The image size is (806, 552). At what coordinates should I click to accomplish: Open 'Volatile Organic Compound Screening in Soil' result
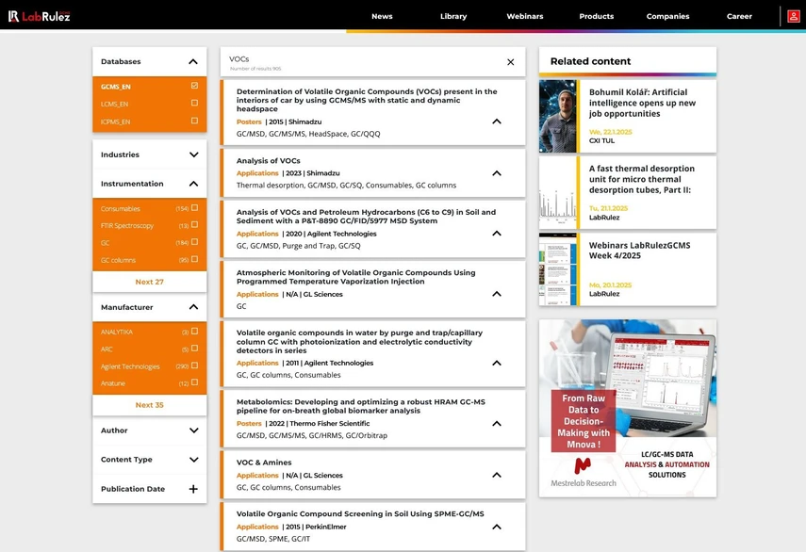(360, 514)
